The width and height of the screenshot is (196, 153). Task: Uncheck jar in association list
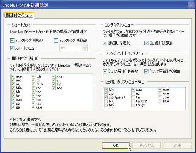coord(13,108)
